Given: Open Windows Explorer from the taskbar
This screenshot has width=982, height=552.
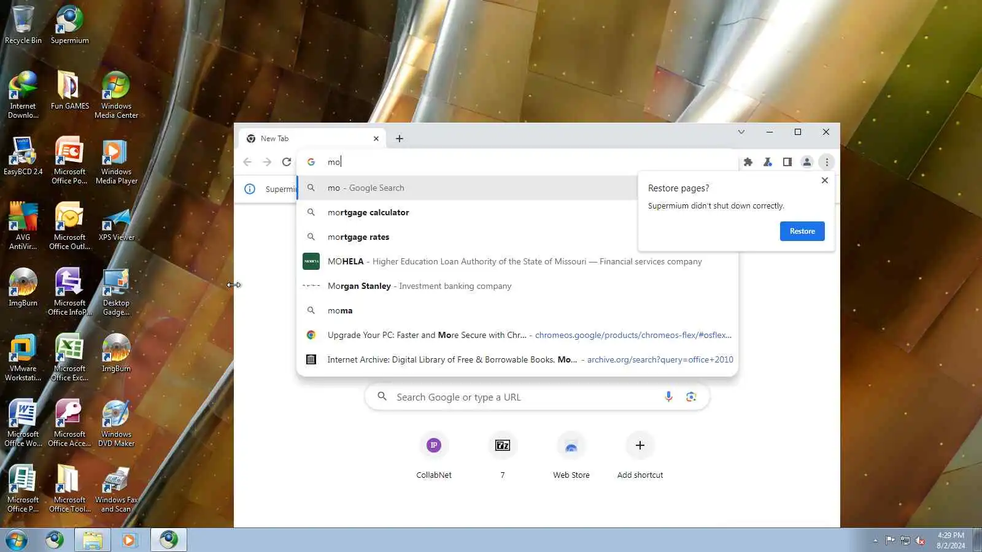Looking at the screenshot, I should (93, 540).
